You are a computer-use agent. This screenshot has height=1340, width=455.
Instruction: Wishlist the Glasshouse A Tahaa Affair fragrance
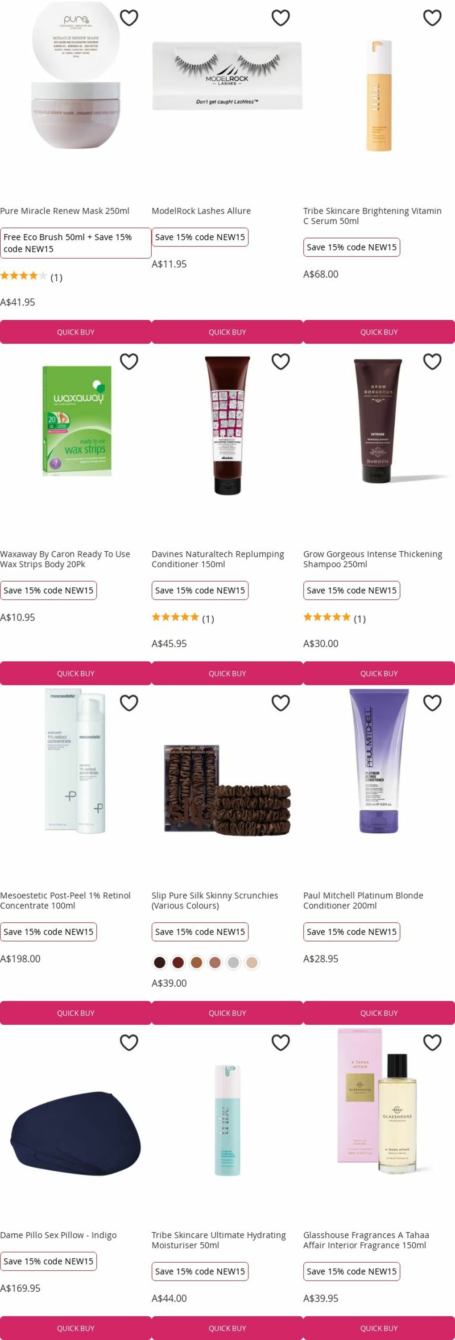point(432,1043)
